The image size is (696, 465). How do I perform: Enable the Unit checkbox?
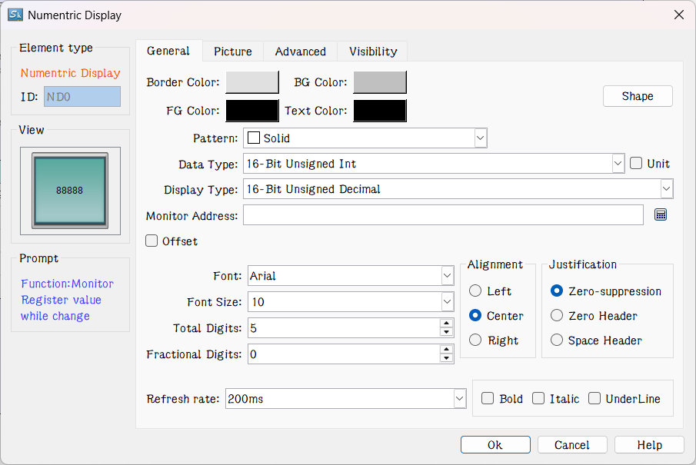pyautogui.click(x=636, y=164)
